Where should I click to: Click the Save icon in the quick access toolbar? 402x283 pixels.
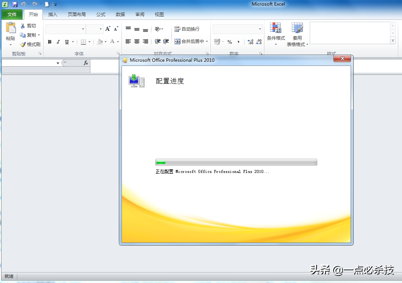point(15,4)
